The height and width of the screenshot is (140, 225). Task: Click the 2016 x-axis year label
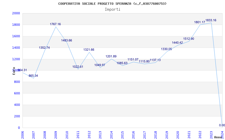pyautogui.click(x=134, y=134)
